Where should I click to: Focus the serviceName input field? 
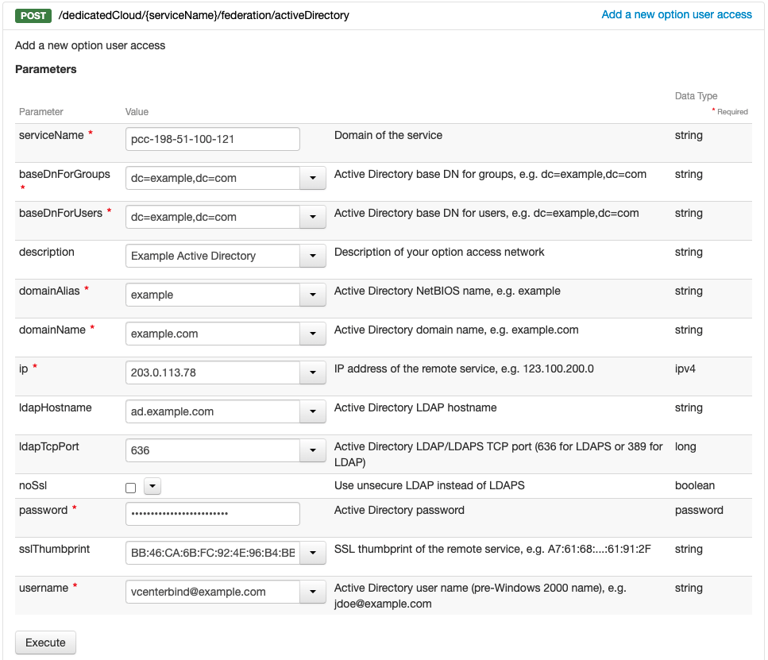pos(213,139)
